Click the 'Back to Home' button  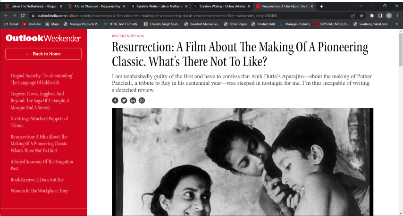pos(43,54)
